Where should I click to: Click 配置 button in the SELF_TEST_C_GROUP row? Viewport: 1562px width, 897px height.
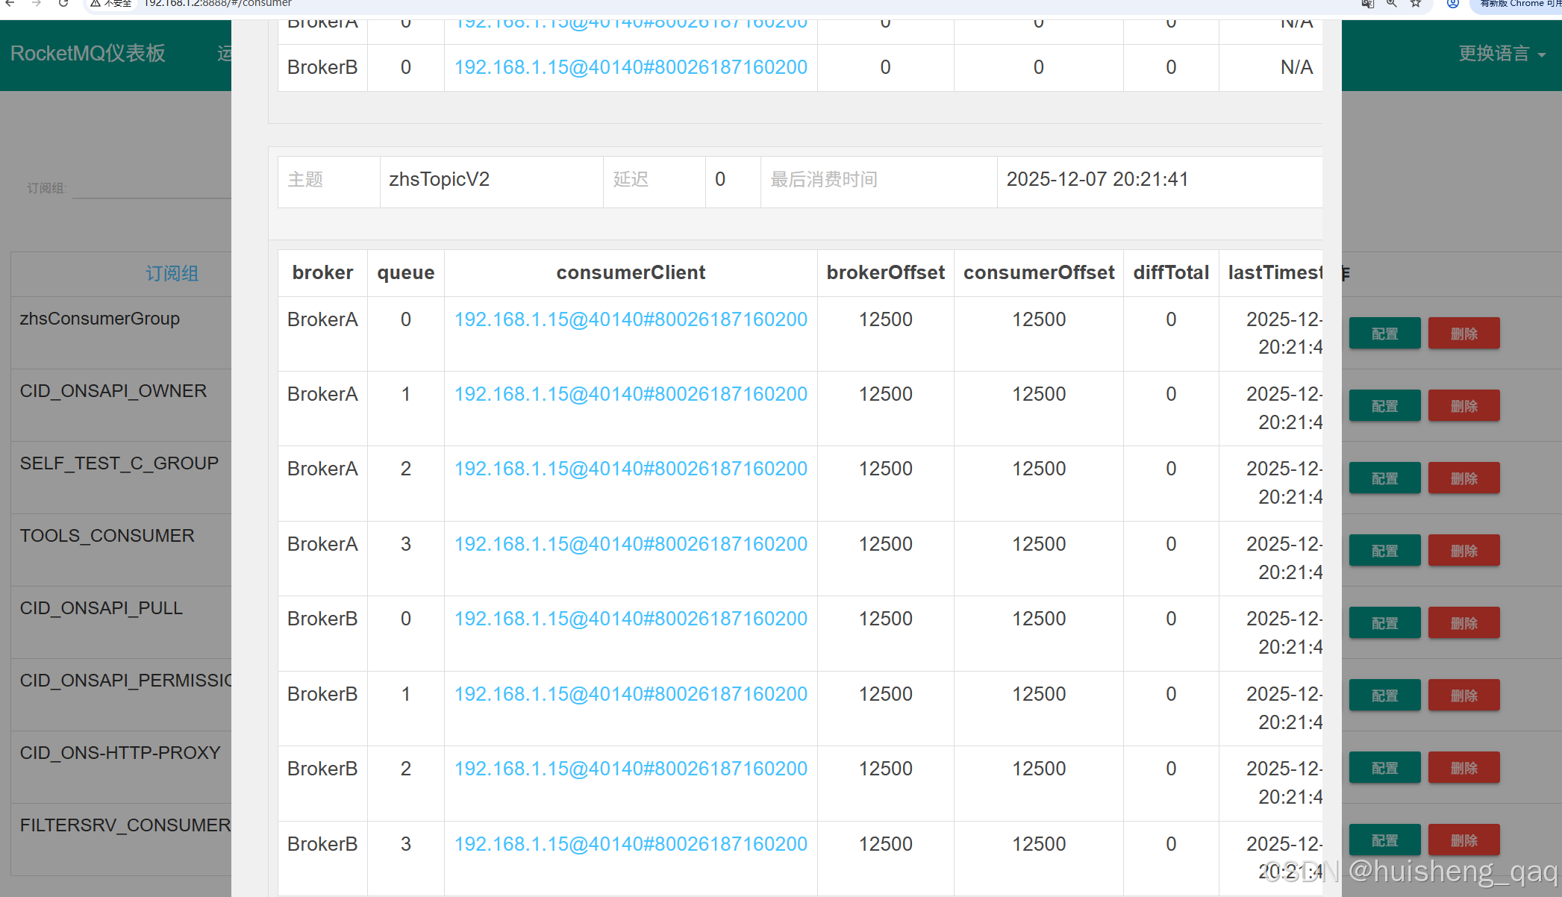click(1384, 478)
